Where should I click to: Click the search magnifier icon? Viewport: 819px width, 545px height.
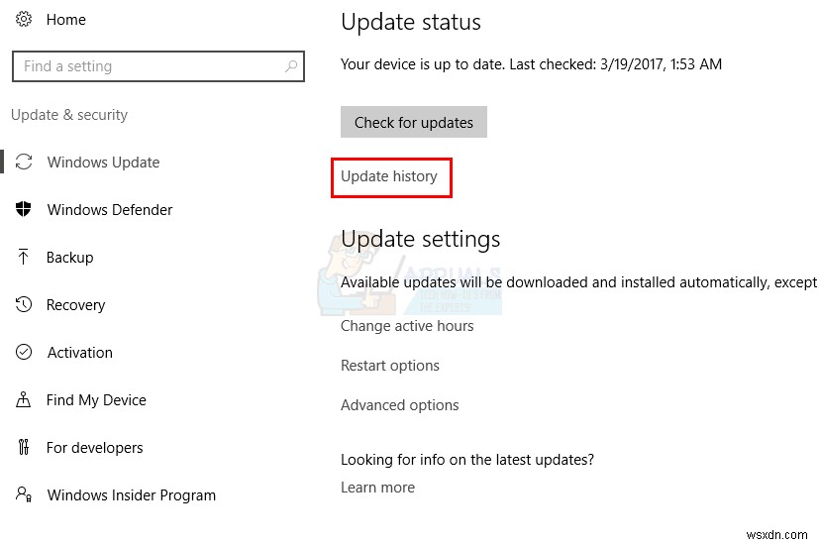coord(291,66)
